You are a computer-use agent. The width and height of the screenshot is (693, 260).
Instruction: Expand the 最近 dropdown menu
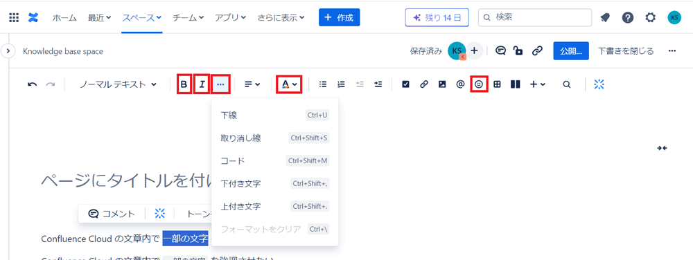click(99, 17)
